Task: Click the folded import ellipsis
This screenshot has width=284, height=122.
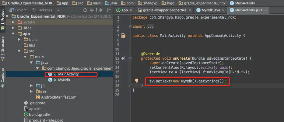Action: [150, 26]
